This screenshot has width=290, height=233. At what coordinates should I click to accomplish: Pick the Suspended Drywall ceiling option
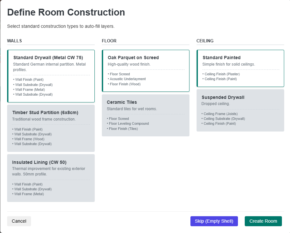click(240, 111)
